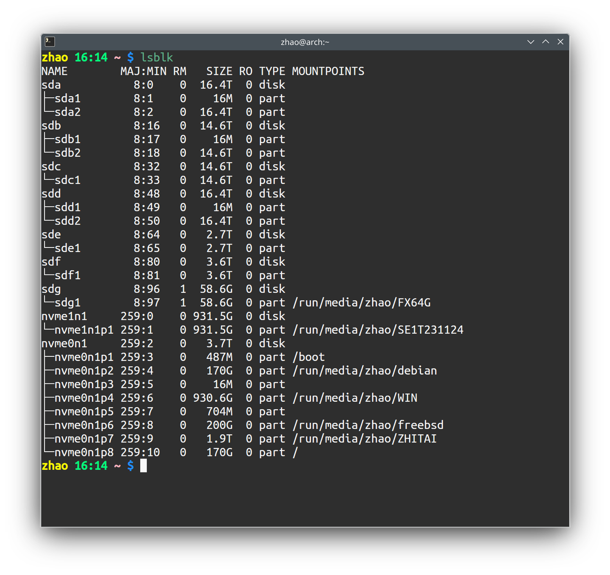
Task: Click the green 16:14 timestamp
Action: (x=91, y=466)
